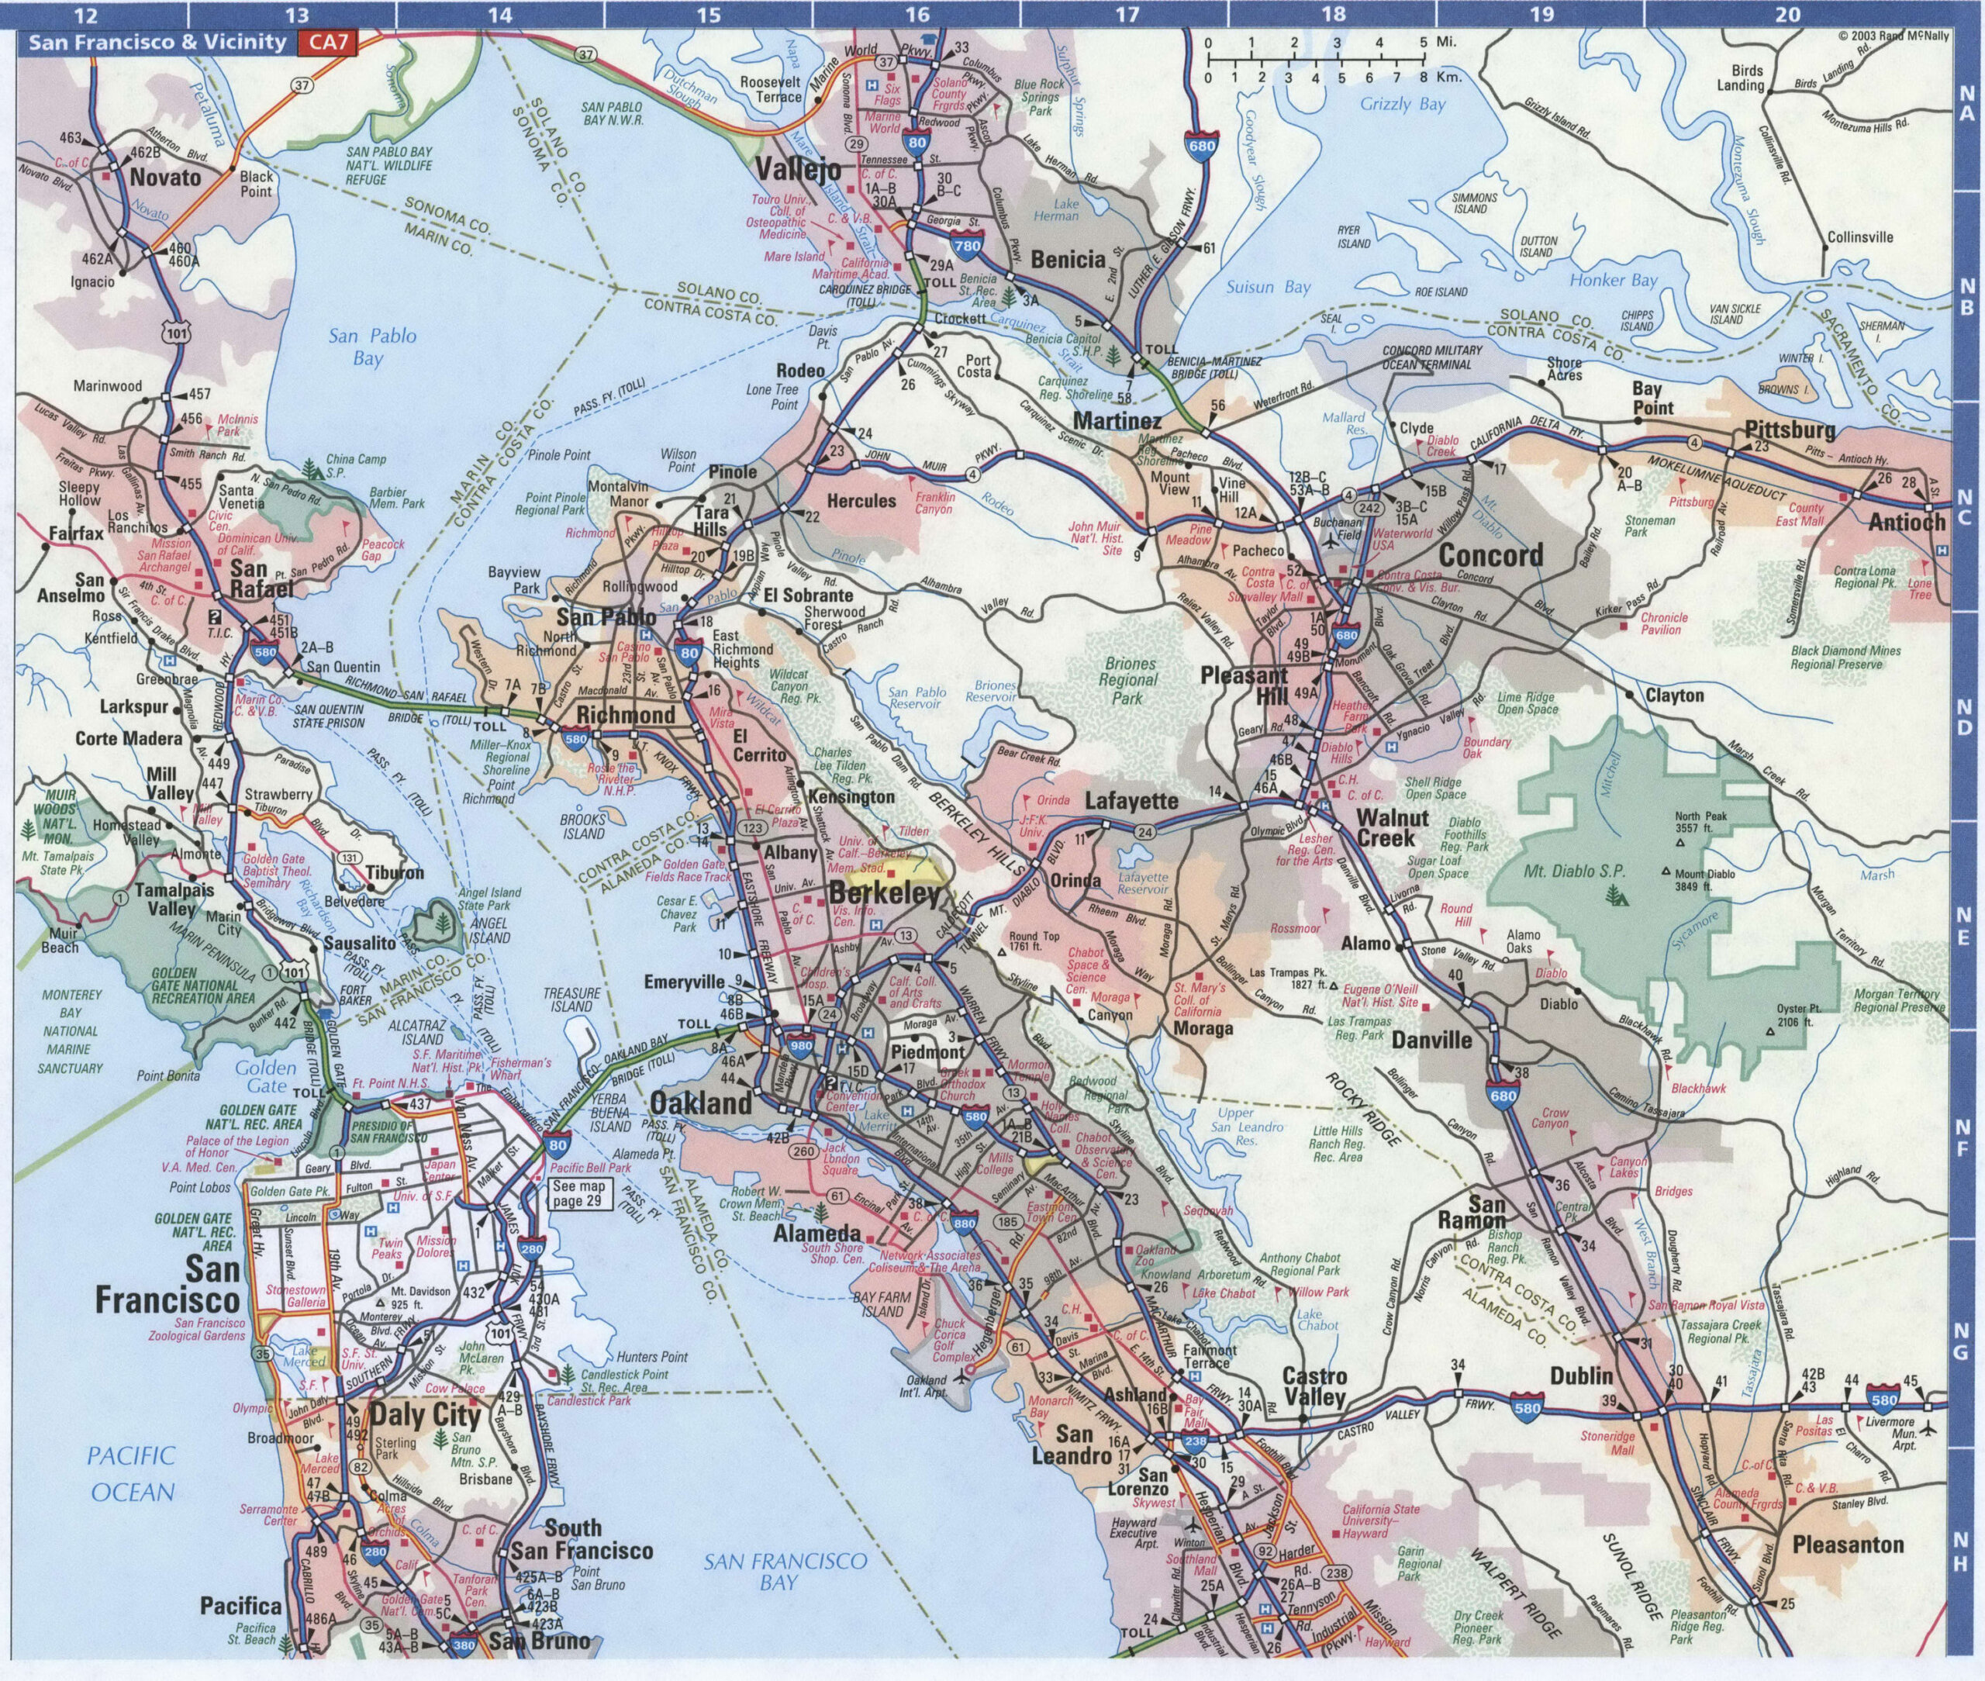Click the I-280 shield in South San Francisco
1985x1681 pixels.
coord(375,1553)
